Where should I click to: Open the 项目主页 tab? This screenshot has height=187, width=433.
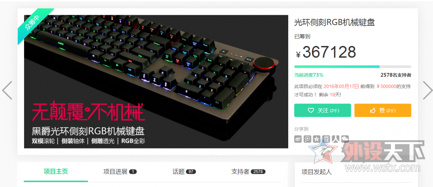pos(56,171)
